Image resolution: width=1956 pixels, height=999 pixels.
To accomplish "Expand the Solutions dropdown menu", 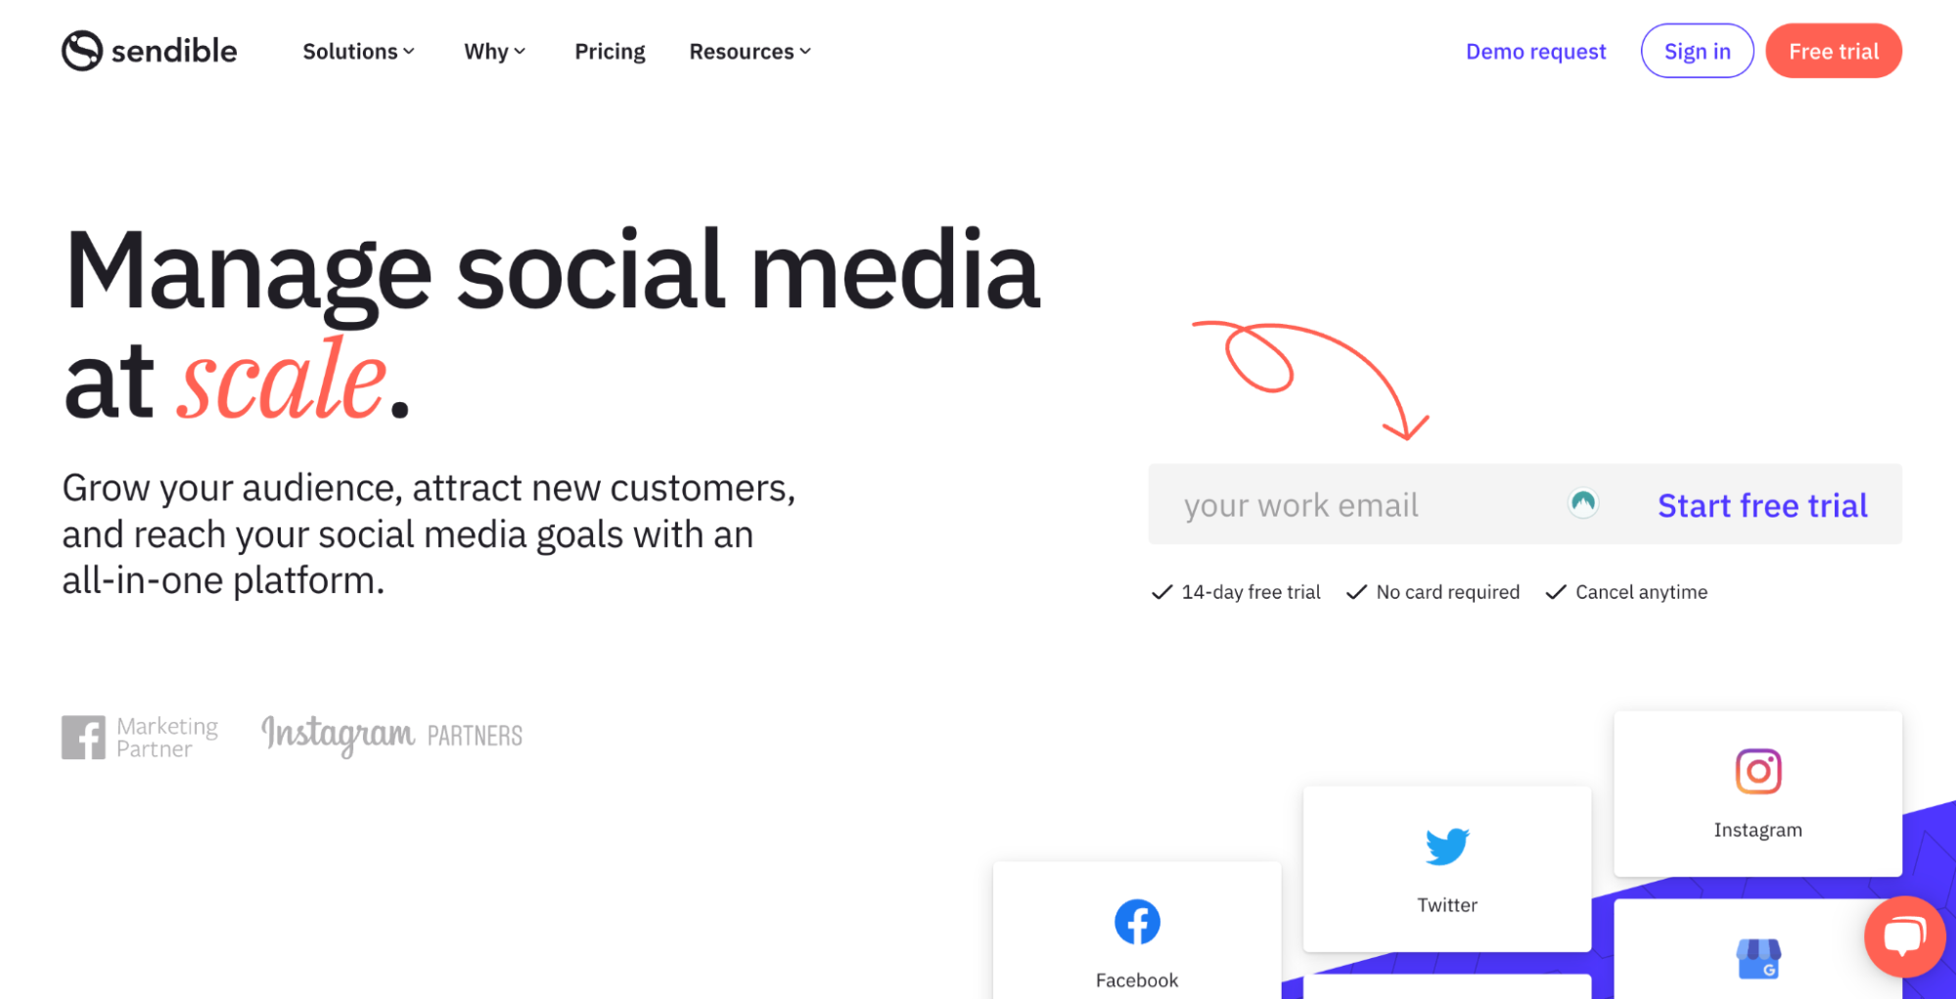I will point(358,52).
